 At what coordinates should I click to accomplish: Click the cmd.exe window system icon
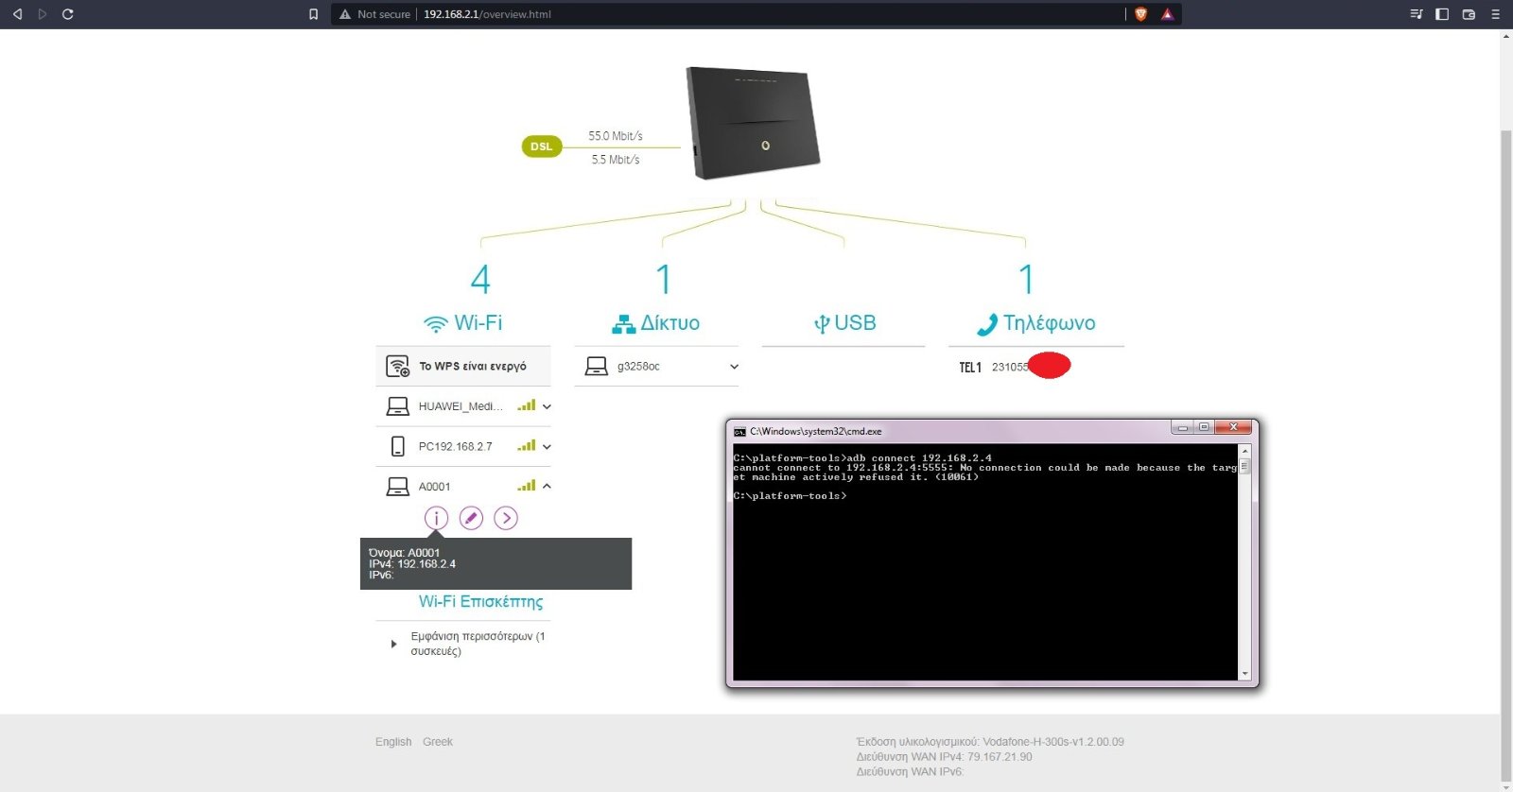coord(739,432)
